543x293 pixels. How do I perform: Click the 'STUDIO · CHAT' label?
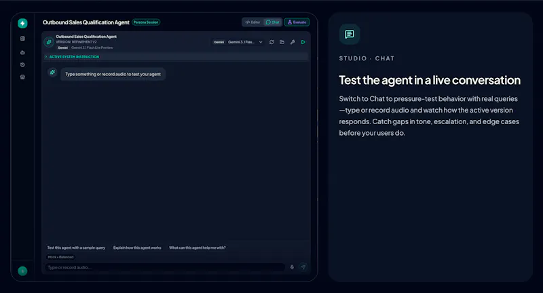pyautogui.click(x=367, y=58)
